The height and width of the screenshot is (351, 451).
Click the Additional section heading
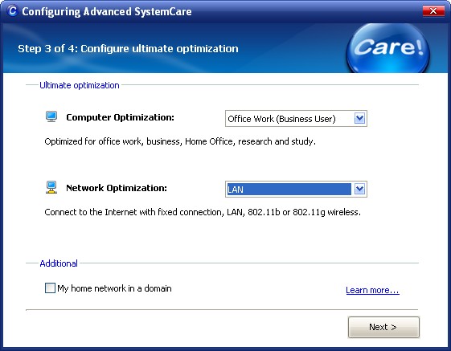59,263
